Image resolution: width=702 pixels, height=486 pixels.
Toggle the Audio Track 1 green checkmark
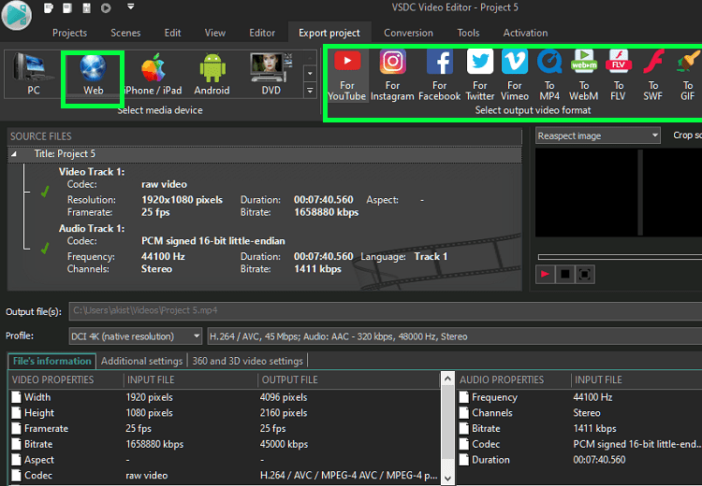[45, 249]
